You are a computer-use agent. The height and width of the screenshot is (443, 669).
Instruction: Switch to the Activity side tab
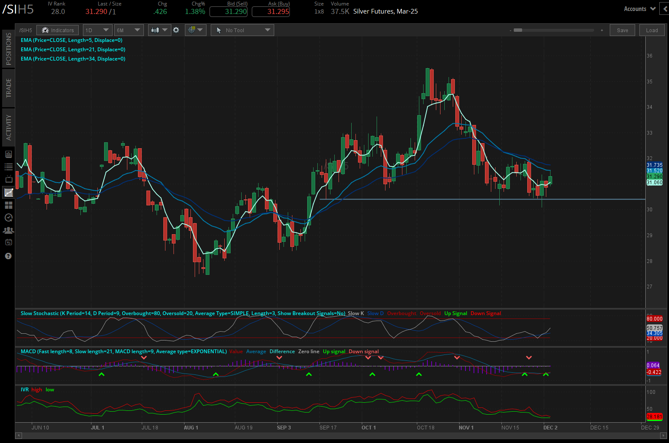[8, 127]
